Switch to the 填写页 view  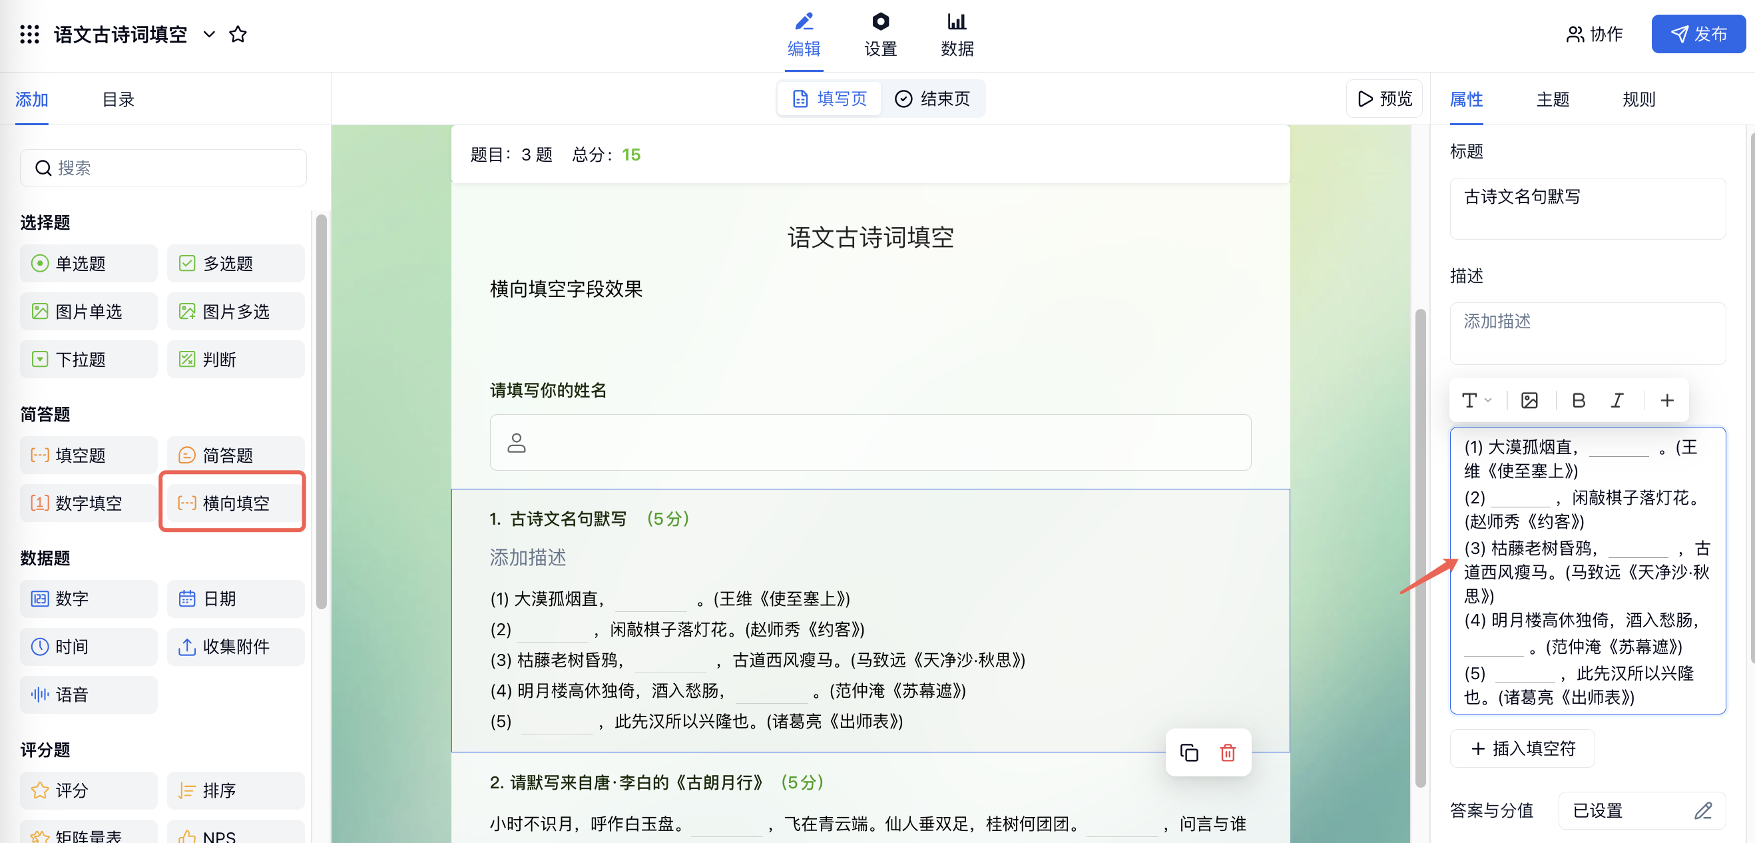click(x=830, y=99)
